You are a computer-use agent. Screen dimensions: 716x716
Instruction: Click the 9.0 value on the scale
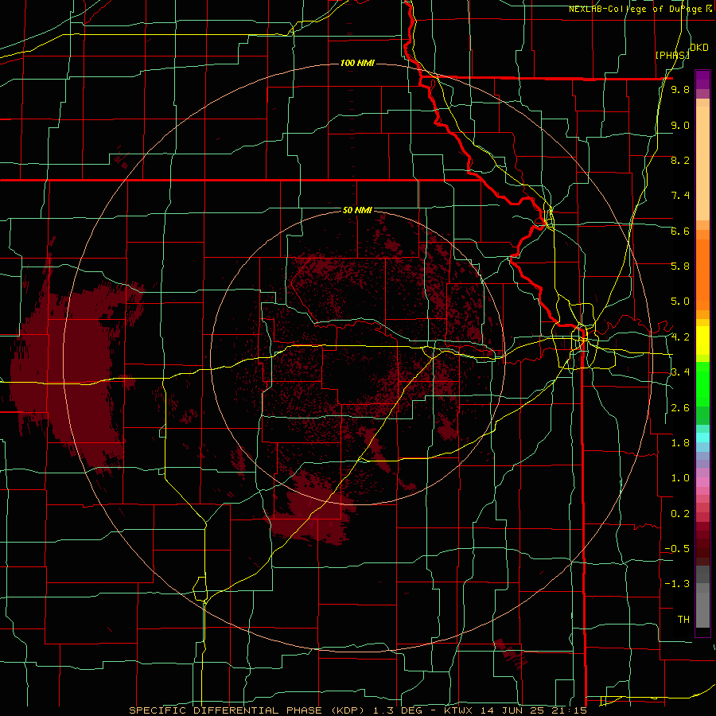[x=680, y=125]
